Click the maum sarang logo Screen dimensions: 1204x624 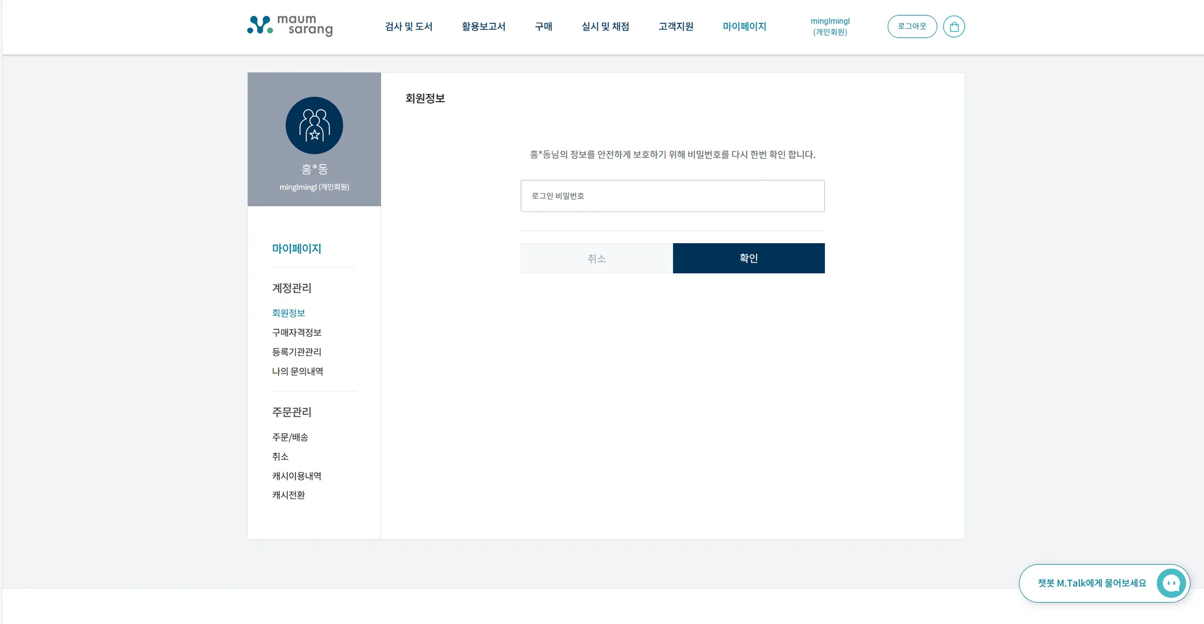coord(290,25)
